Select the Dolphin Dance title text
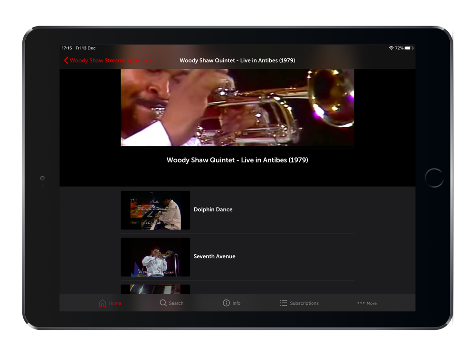The image size is (475, 356). point(213,209)
